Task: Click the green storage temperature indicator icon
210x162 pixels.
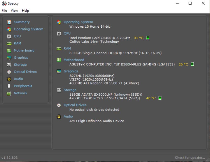Action: click(x=160, y=98)
